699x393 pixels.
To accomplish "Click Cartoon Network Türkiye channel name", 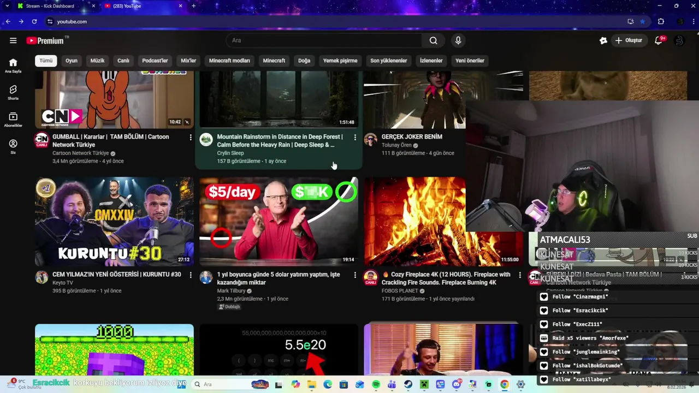I will pyautogui.click(x=81, y=153).
